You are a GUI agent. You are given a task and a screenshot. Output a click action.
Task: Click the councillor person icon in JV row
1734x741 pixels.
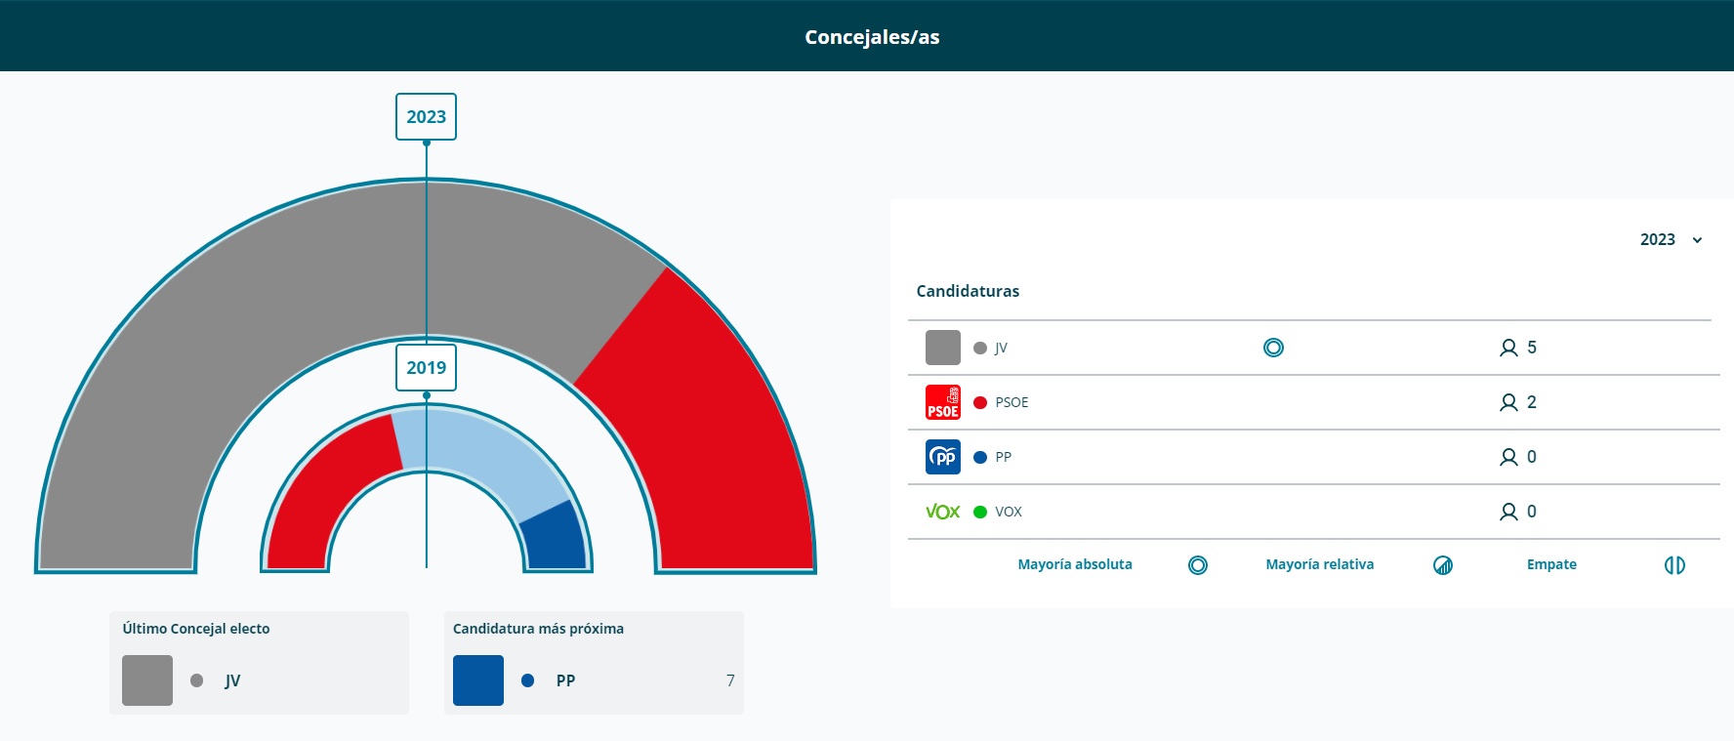click(1508, 348)
